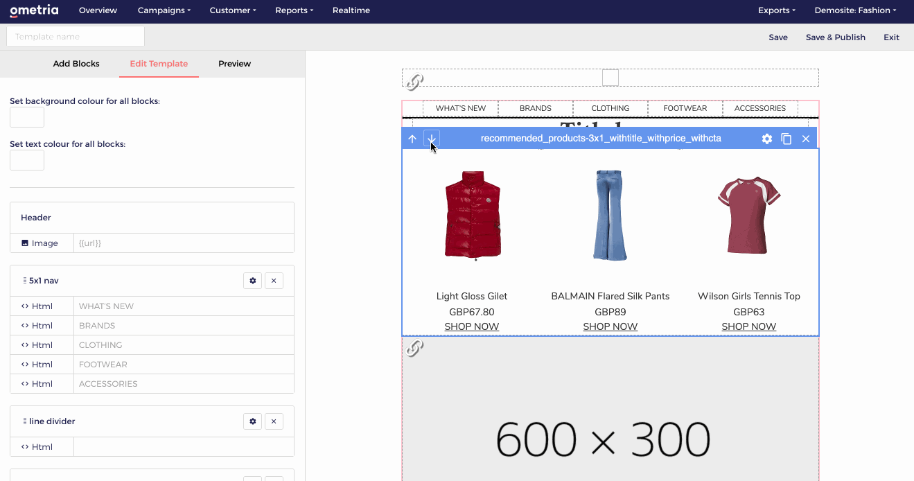
Task: Click the Save button
Action: (778, 37)
